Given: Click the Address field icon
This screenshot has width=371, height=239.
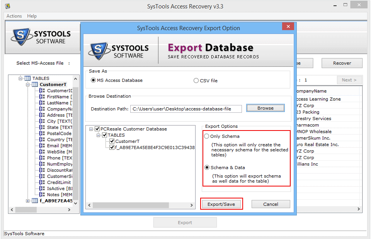Looking at the screenshot, I should coord(42,115).
